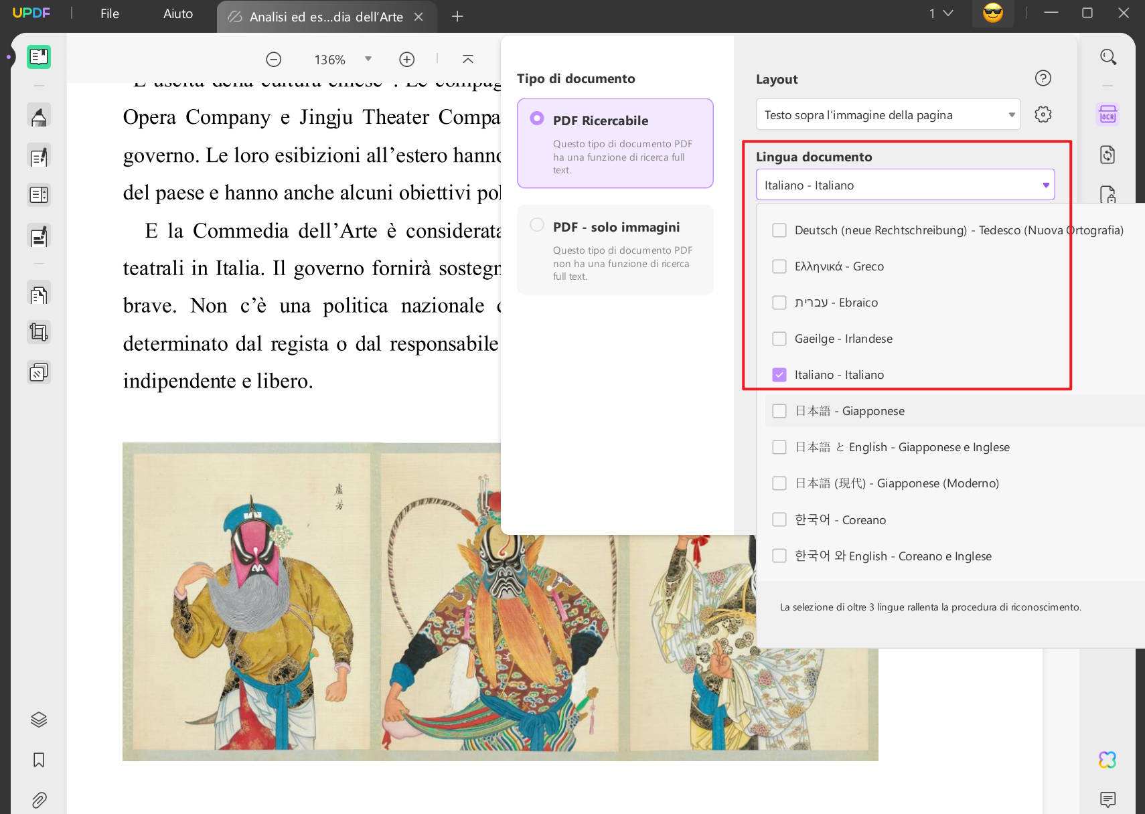Open the comments panel icon
Screen dimensions: 1145x814
[1108, 799]
